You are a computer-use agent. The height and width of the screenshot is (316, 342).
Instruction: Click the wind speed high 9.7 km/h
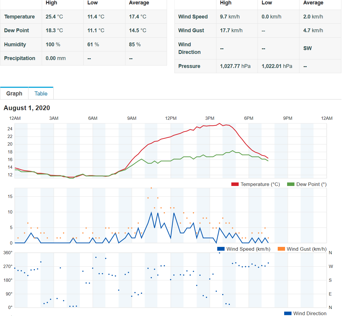pyautogui.click(x=230, y=17)
